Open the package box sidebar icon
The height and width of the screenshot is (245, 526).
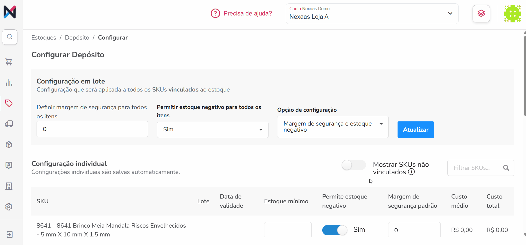(x=9, y=145)
